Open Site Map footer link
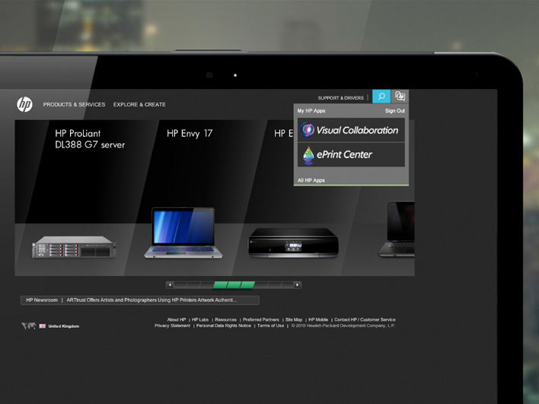 point(294,320)
